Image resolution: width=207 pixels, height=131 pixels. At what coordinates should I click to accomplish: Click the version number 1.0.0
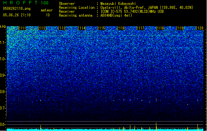44,3
